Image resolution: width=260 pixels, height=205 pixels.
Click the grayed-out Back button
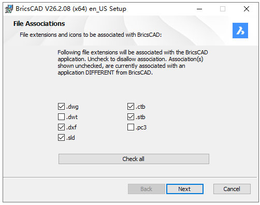coord(146,189)
